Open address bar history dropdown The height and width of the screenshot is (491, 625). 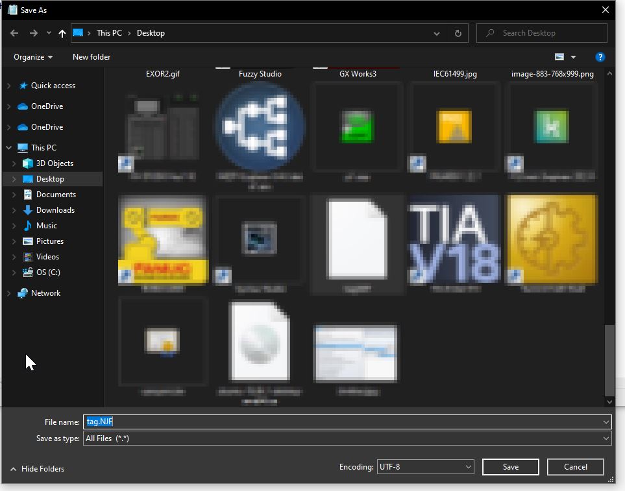point(437,34)
